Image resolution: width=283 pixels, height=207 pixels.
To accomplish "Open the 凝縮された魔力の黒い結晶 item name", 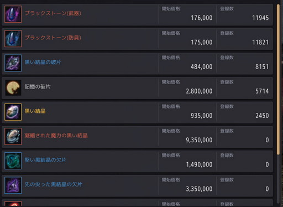I will tap(56, 136).
